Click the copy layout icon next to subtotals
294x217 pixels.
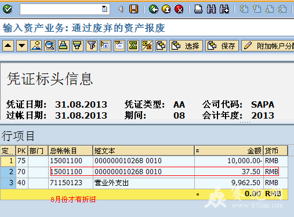coord(161,46)
